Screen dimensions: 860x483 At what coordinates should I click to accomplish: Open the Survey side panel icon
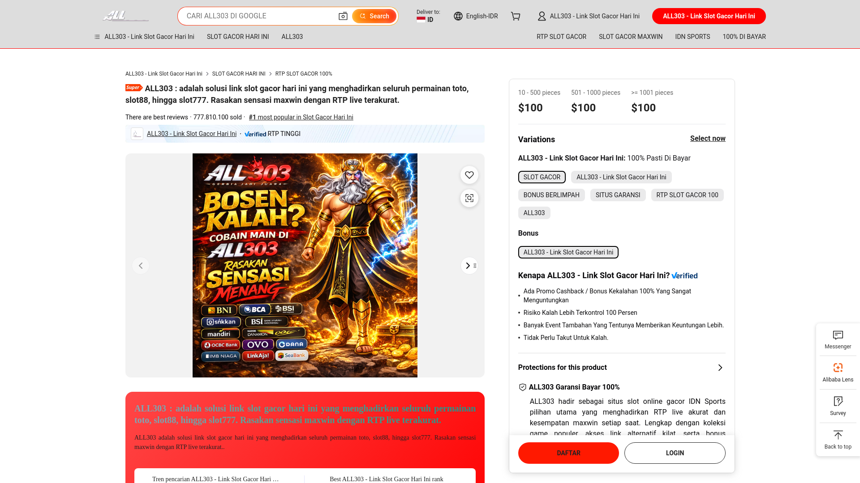838,406
